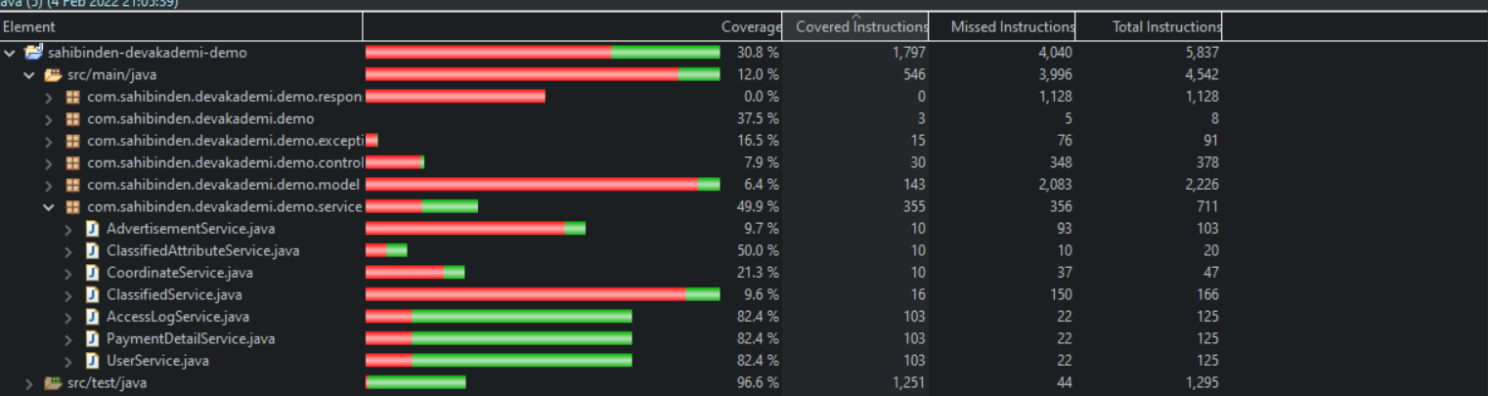The image size is (1488, 396).
Task: Click the 1,128 missed instructions value
Action: (x=1055, y=97)
